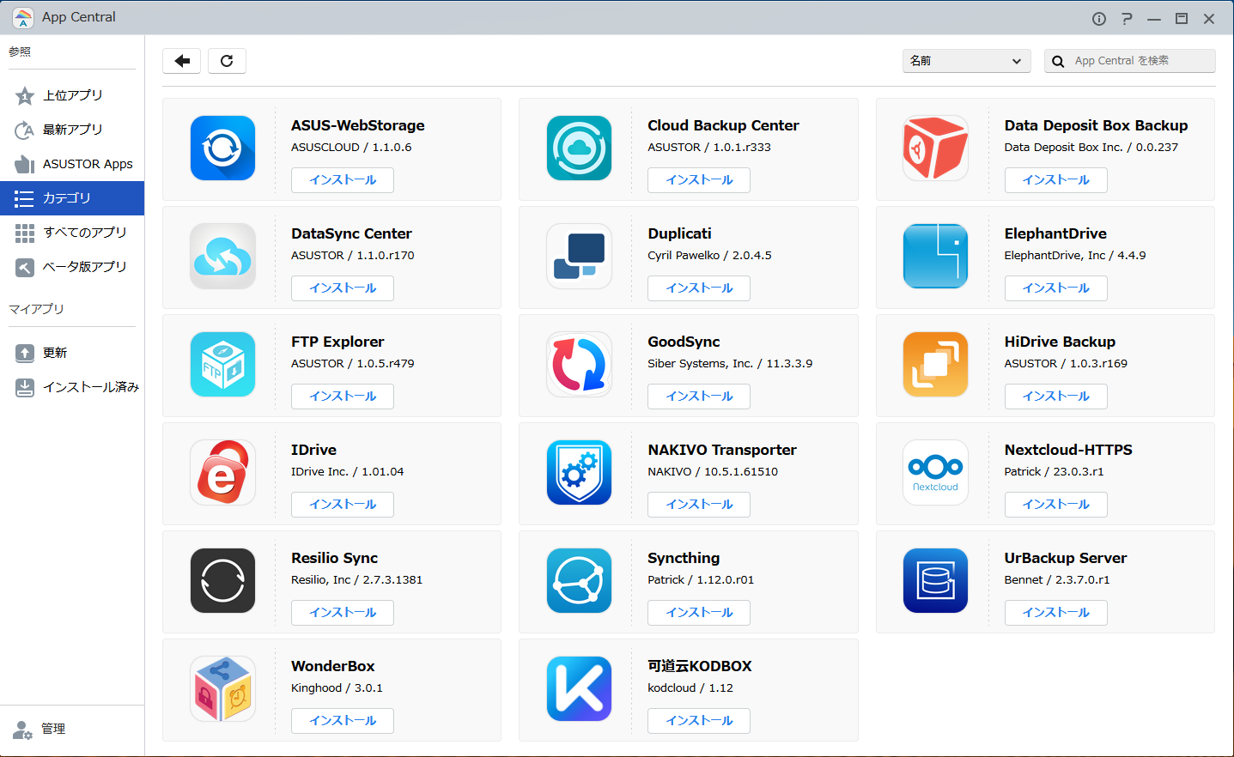Go back with the arrow button

pos(182,61)
